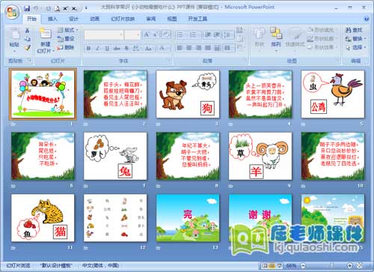Screen dimensions: 374x272
Task: Clear all formatting using the eraser icon
Action: 166,34
